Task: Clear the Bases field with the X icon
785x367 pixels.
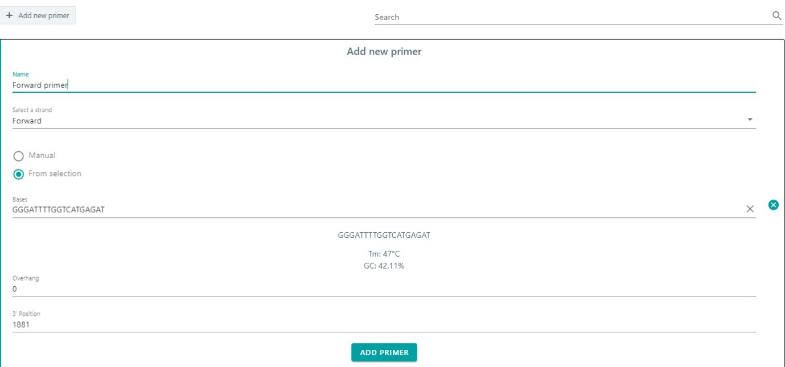Action: (x=750, y=209)
